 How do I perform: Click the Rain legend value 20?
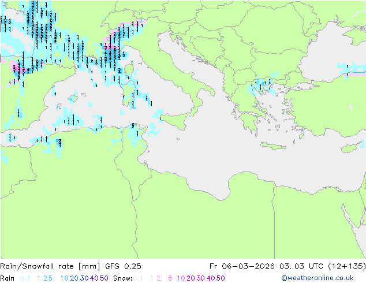point(74,278)
